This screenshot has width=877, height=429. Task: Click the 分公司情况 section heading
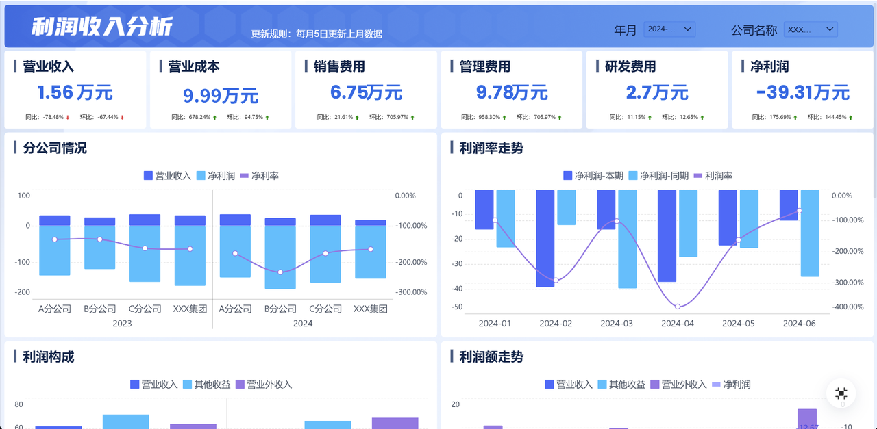(x=55, y=148)
